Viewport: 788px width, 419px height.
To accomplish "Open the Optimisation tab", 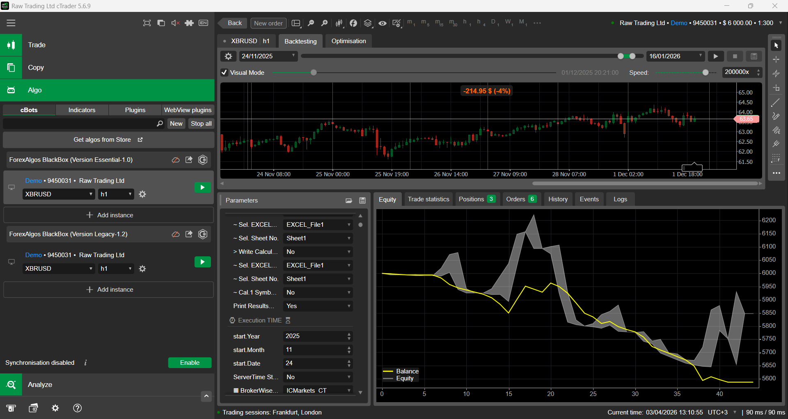I will coord(348,41).
